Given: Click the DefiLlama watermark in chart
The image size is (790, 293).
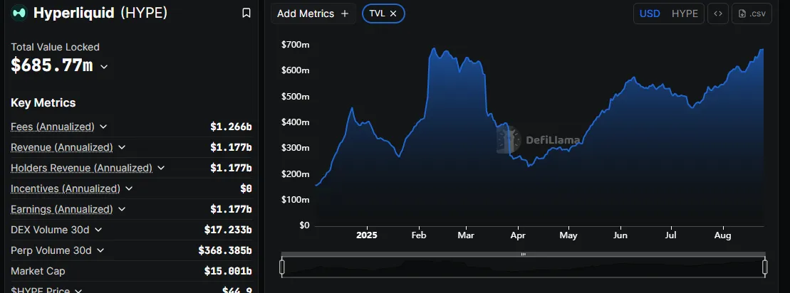Looking at the screenshot, I should [x=539, y=140].
